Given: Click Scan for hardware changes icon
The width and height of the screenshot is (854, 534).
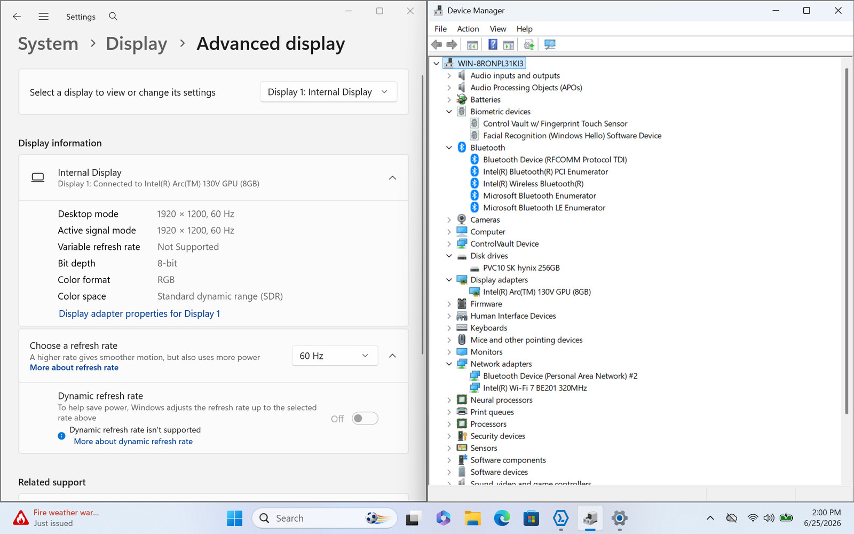Looking at the screenshot, I should [x=550, y=45].
